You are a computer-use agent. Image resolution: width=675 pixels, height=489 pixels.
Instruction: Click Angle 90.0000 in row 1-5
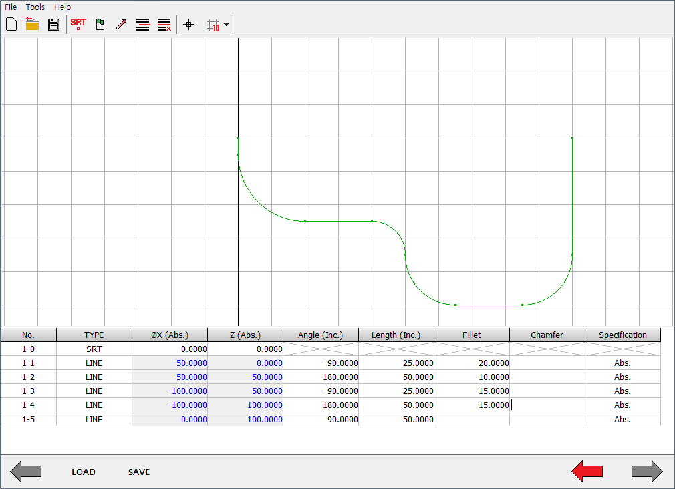pyautogui.click(x=321, y=420)
